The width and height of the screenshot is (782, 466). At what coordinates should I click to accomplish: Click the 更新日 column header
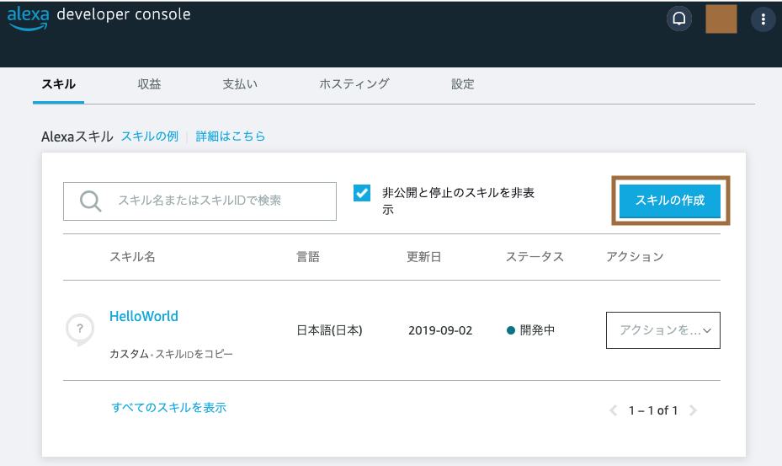[x=423, y=257]
